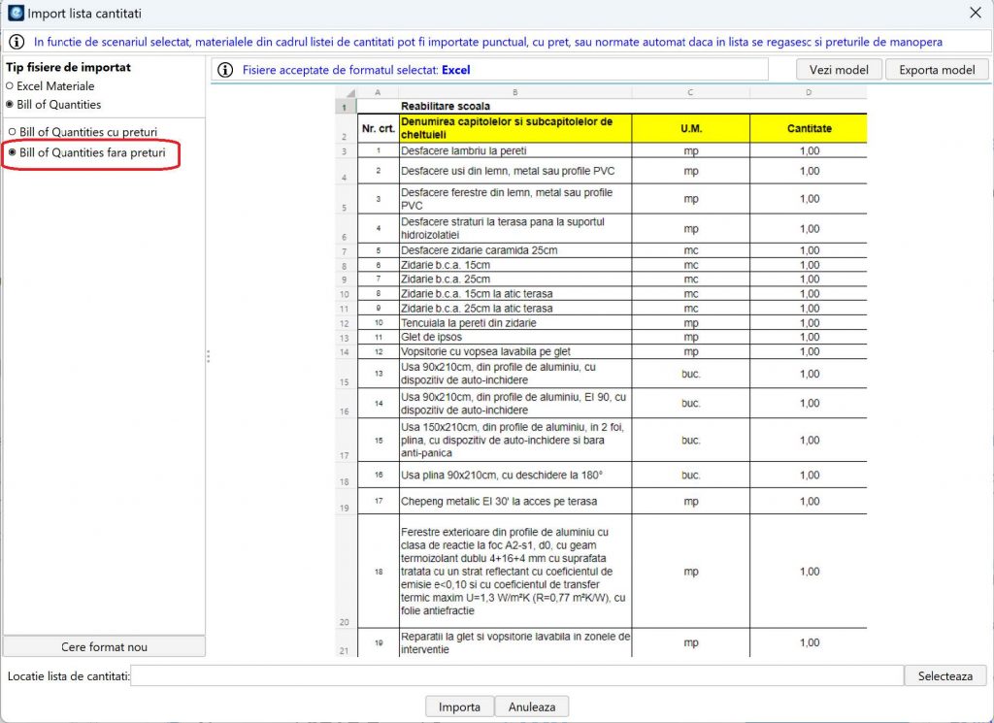Click the 'Nr. crt.' header cell
Viewport: 994px width, 723px height.
(379, 129)
